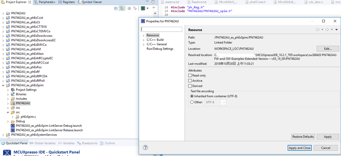Switch to Global Variables tab
Screen dimensions: 341x156
pyautogui.click(x=43, y=143)
